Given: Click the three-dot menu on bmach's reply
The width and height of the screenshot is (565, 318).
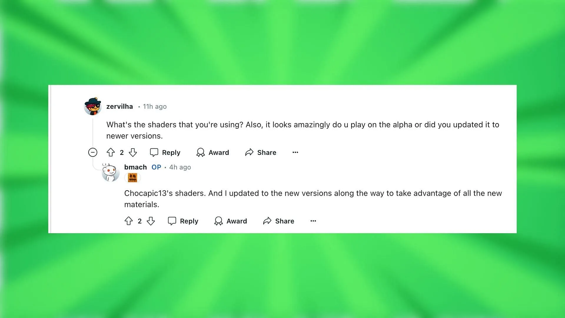Looking at the screenshot, I should coord(313,221).
